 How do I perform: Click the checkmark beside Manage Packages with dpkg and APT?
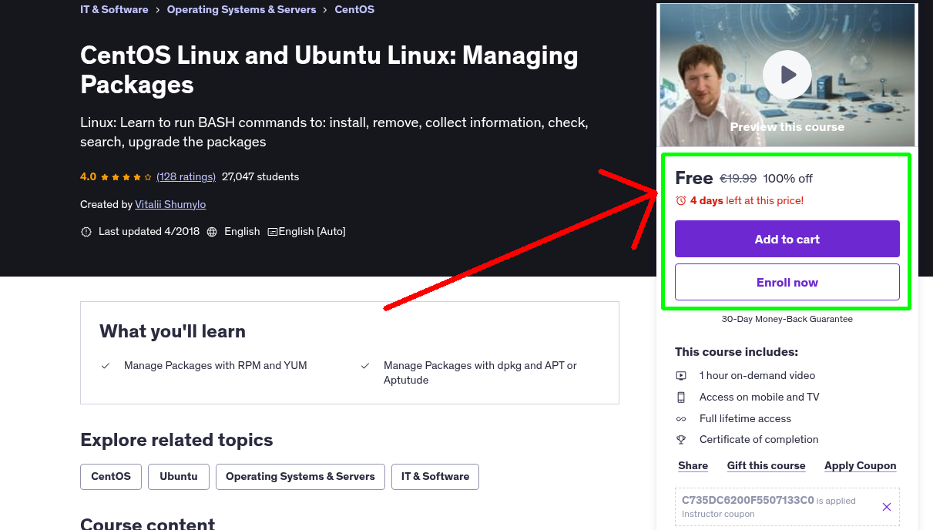pos(365,366)
